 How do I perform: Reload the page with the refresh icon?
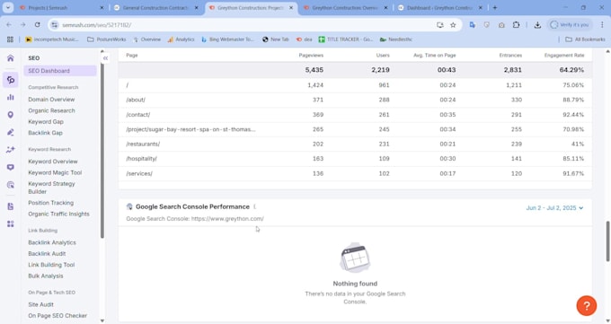pos(38,25)
